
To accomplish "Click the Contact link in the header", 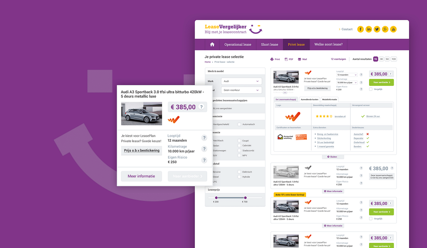I will (x=347, y=29).
